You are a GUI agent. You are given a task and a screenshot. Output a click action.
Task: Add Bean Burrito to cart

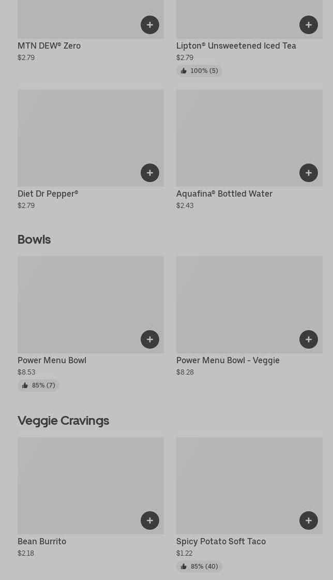(150, 520)
